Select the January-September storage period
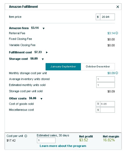The height and width of the screenshot is (155, 123). pos(63,67)
